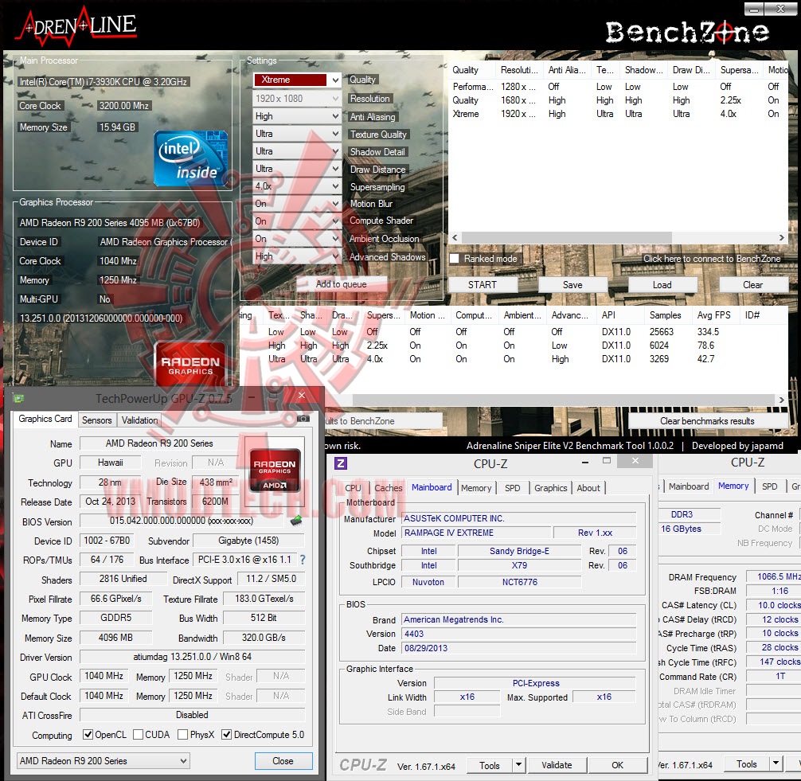Select the Xtreme row in queue list
801x781 pixels.
[x=617, y=114]
